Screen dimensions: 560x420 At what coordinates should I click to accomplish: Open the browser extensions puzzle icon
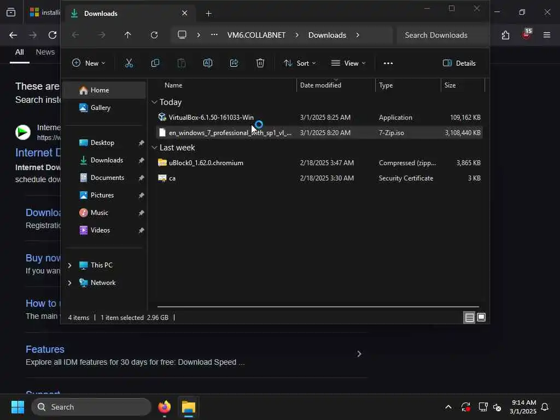click(505, 35)
